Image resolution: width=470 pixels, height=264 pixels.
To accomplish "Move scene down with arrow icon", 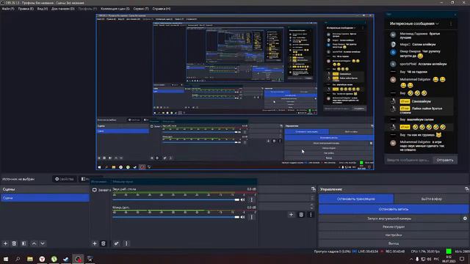I will pos(43,243).
